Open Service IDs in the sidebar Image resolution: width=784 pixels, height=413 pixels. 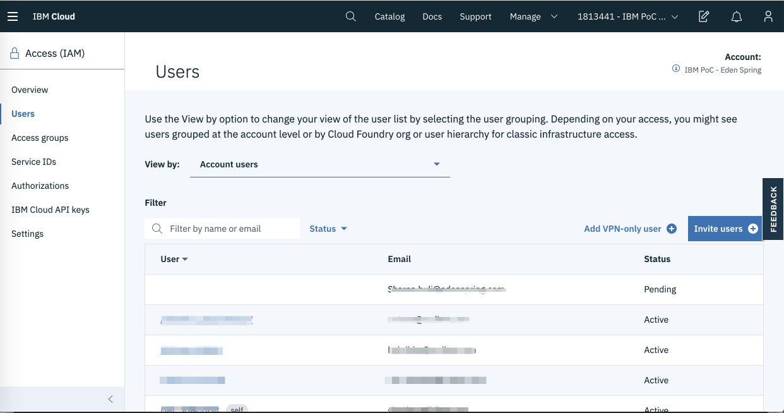(x=33, y=162)
